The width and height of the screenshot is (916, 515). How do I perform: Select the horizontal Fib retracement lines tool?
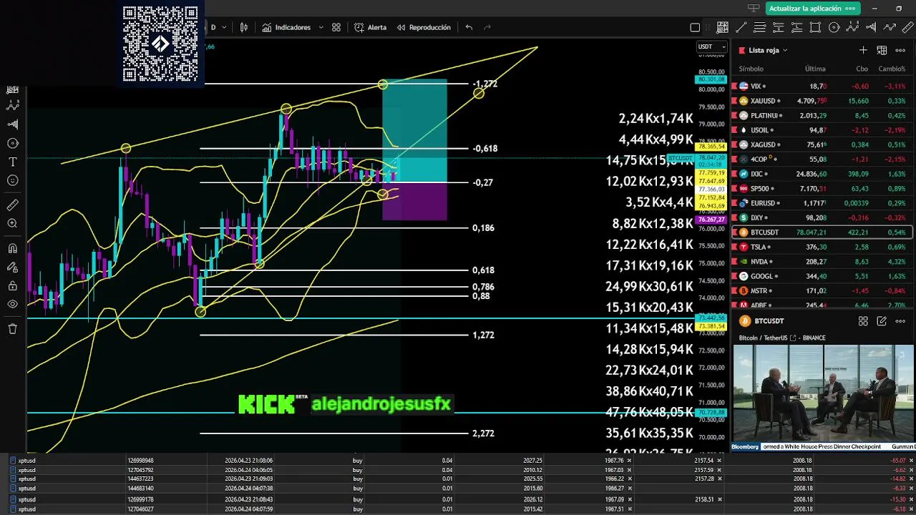click(x=759, y=27)
